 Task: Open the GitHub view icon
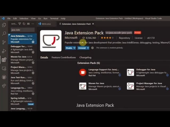point(4,77)
